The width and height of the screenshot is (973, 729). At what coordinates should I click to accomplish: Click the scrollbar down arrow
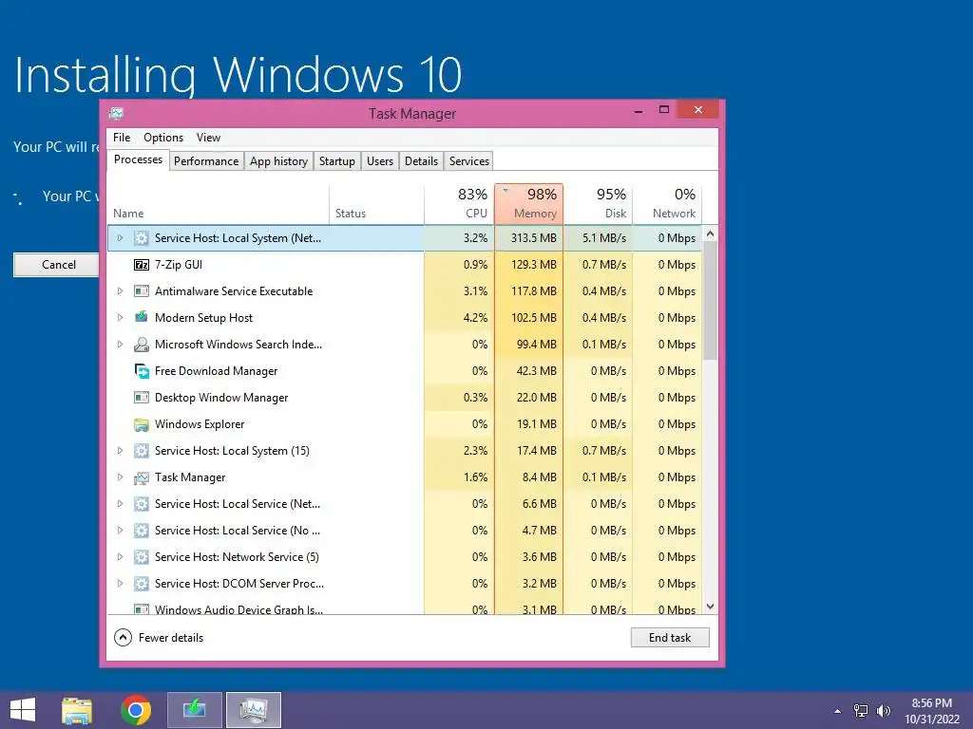pyautogui.click(x=711, y=607)
